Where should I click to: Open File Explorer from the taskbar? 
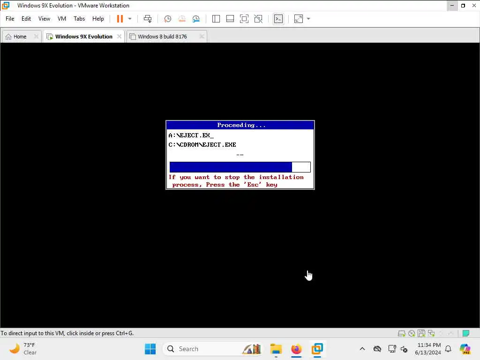pos(276,349)
